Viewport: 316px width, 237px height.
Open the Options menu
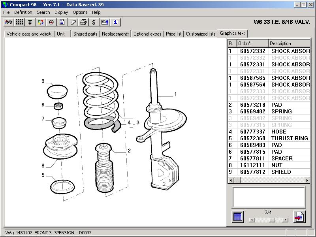[x=80, y=12]
